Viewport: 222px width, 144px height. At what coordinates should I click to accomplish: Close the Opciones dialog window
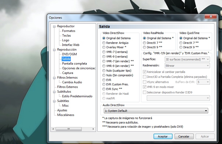(211, 17)
